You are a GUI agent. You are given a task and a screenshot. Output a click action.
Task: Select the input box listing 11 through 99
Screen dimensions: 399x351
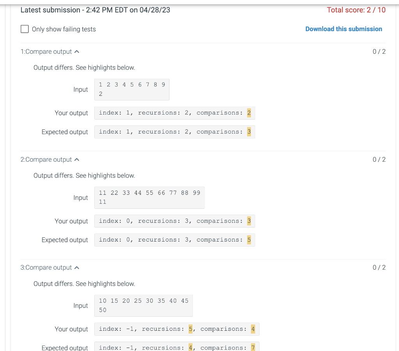(x=149, y=197)
